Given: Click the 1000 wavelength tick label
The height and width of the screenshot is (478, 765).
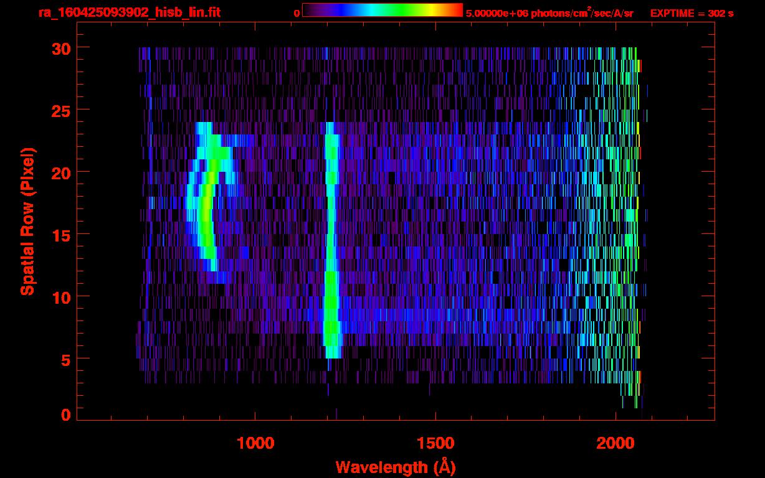Looking at the screenshot, I should click(255, 443).
